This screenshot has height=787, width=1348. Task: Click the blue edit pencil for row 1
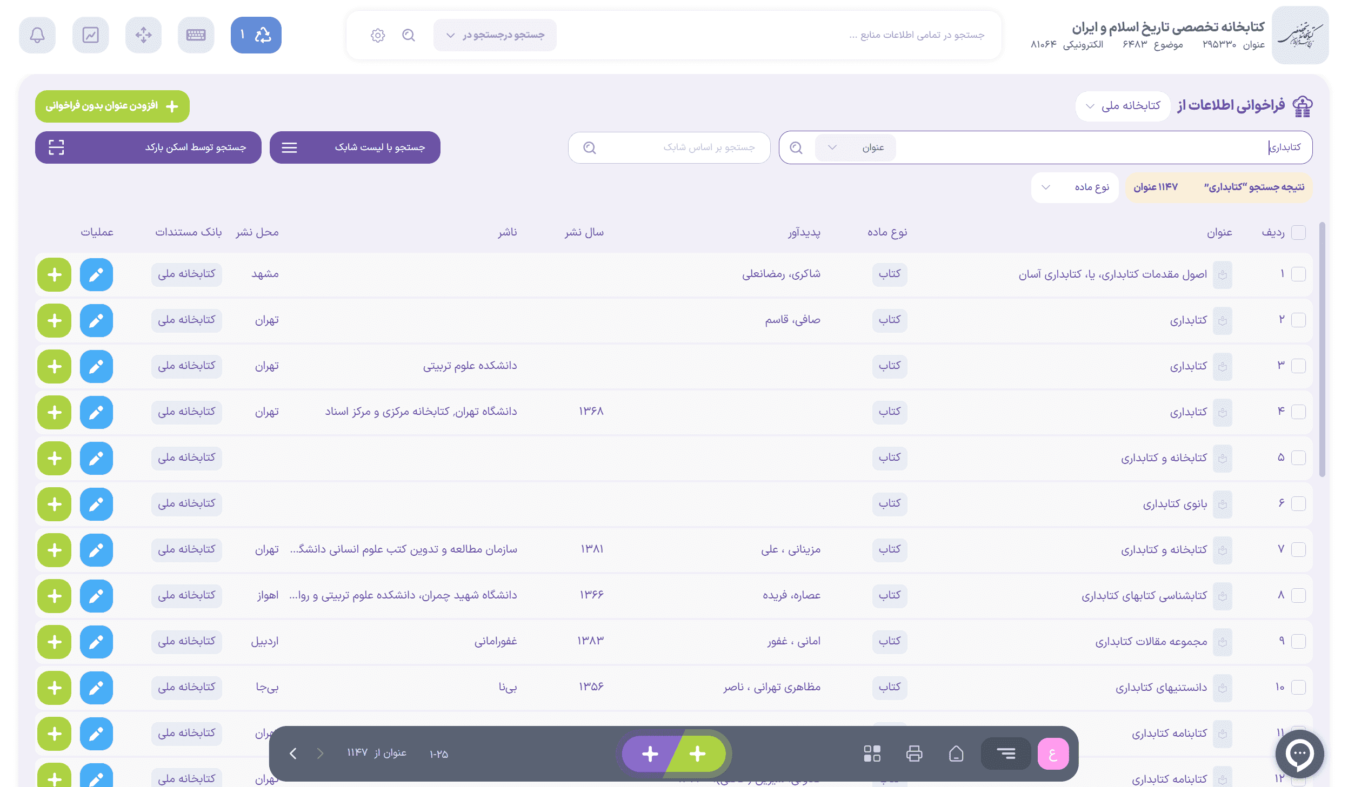coord(96,274)
